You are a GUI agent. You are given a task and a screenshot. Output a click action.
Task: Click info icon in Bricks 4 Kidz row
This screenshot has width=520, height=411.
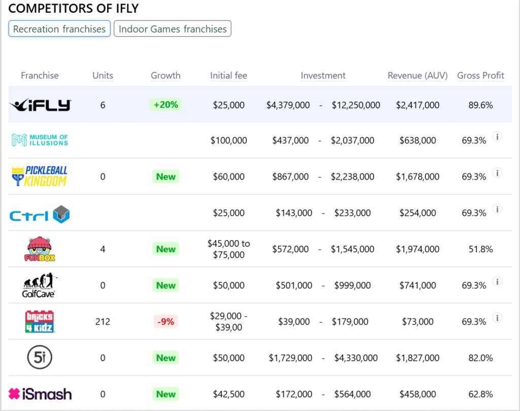tap(497, 317)
